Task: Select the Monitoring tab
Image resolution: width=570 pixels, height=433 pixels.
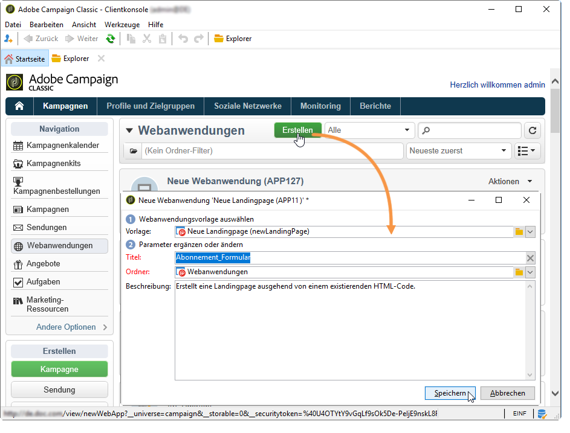Action: coord(320,106)
